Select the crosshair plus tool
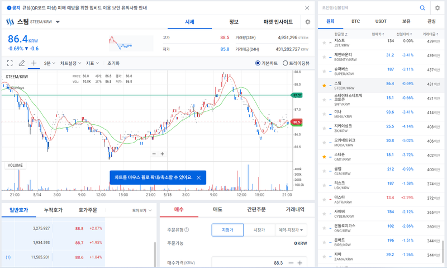The image size is (447, 268). point(34,63)
